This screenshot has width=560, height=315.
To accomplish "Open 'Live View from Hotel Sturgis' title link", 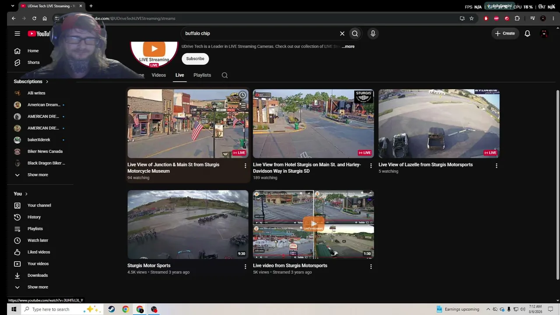I will 307,168.
